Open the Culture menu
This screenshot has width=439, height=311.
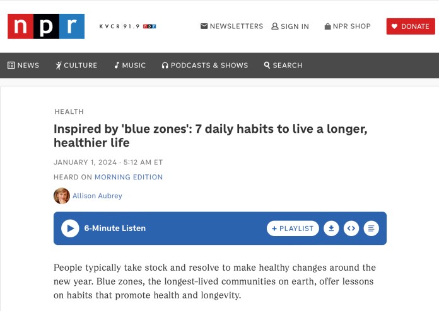tap(76, 65)
